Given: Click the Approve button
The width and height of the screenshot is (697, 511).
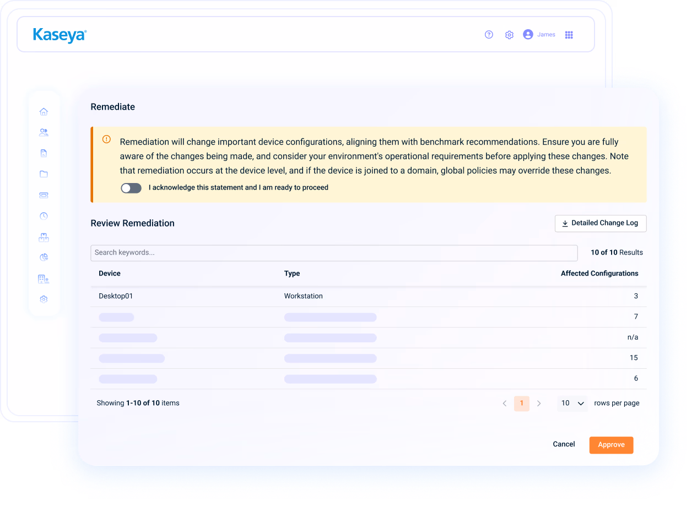Looking at the screenshot, I should [611, 445].
